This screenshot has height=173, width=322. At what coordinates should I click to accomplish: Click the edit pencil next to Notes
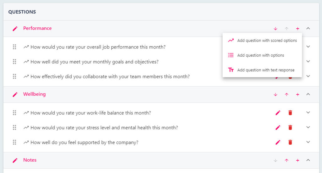(x=15, y=160)
